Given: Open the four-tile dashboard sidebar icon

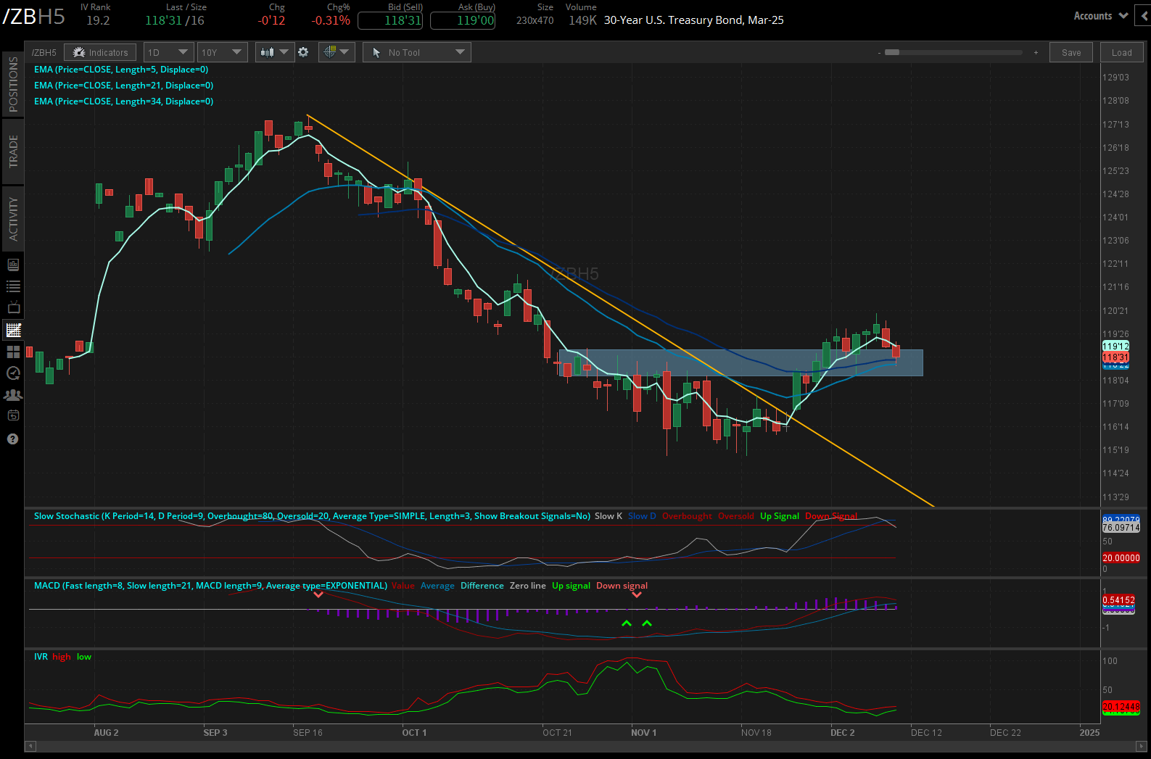Looking at the screenshot, I should (x=13, y=352).
